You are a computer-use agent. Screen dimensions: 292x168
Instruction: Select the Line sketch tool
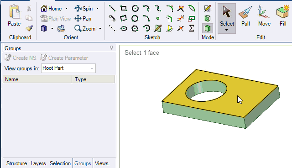112,8
